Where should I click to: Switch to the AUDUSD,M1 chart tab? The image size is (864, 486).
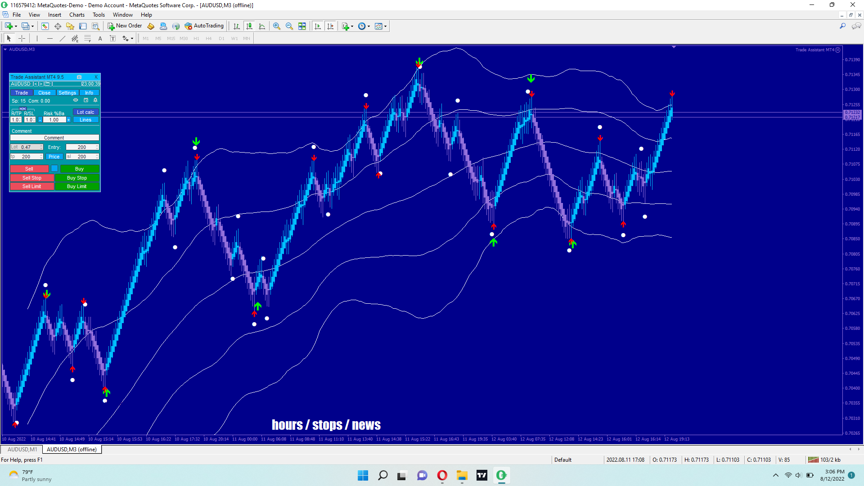22,450
